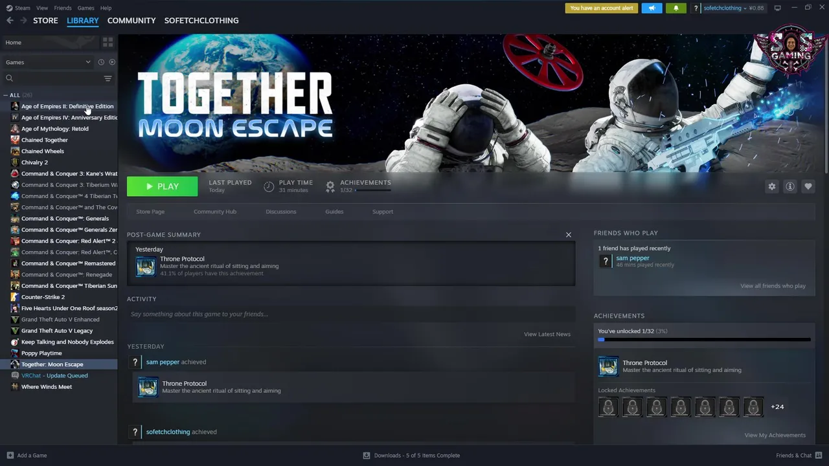Open the Support link
The image size is (829, 466).
pyautogui.click(x=383, y=212)
